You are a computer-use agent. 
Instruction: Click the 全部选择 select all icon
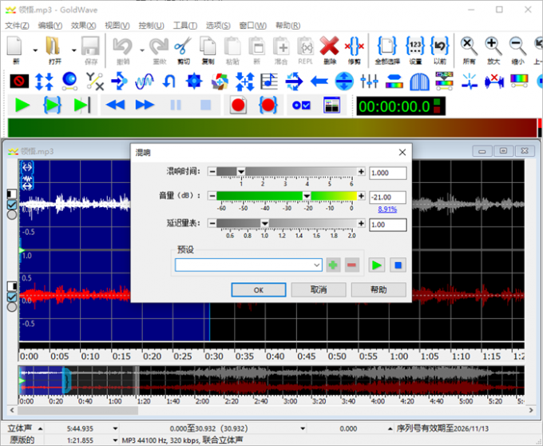(x=386, y=46)
